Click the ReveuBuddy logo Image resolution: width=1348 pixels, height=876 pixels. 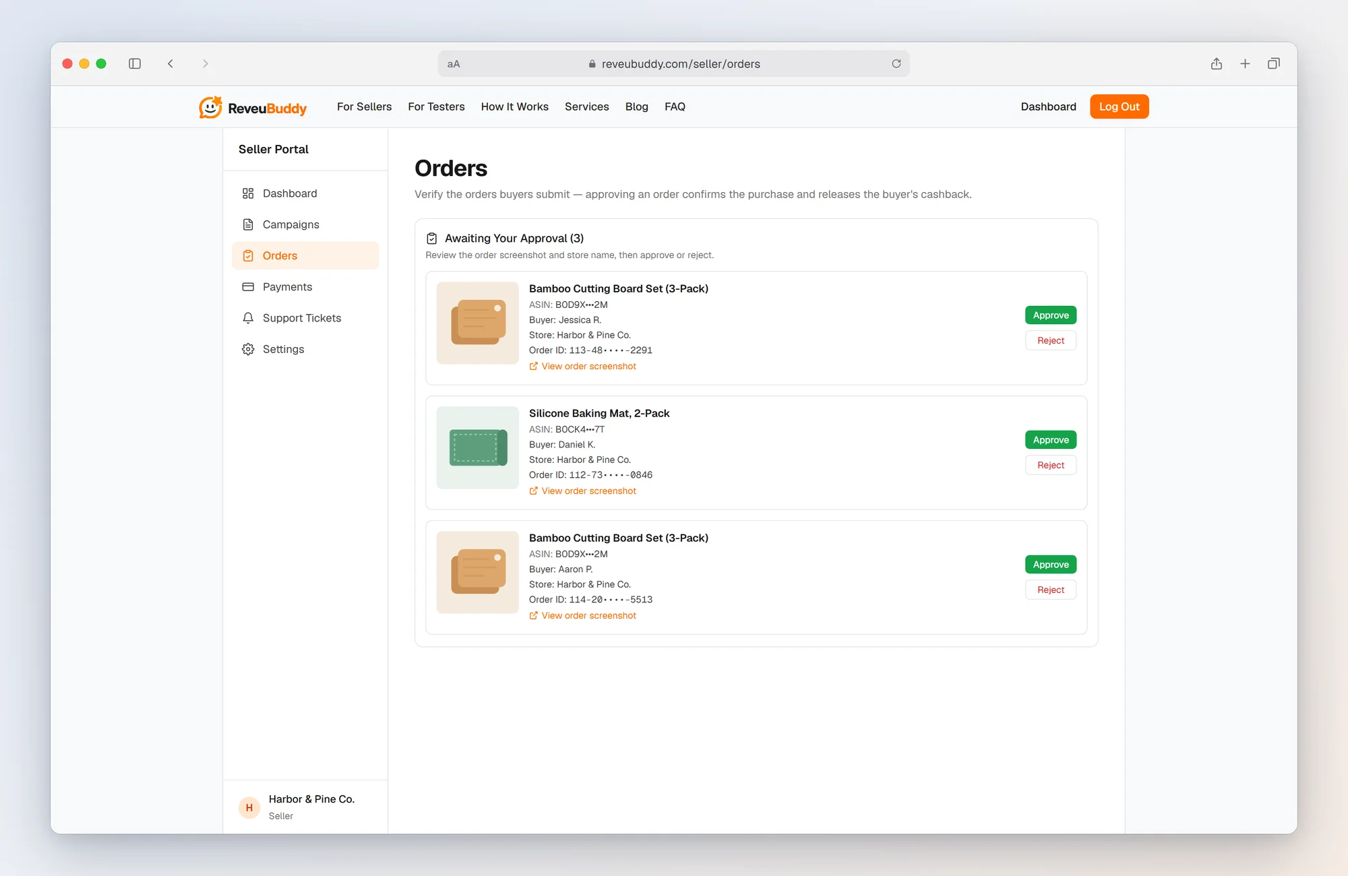[x=253, y=107]
